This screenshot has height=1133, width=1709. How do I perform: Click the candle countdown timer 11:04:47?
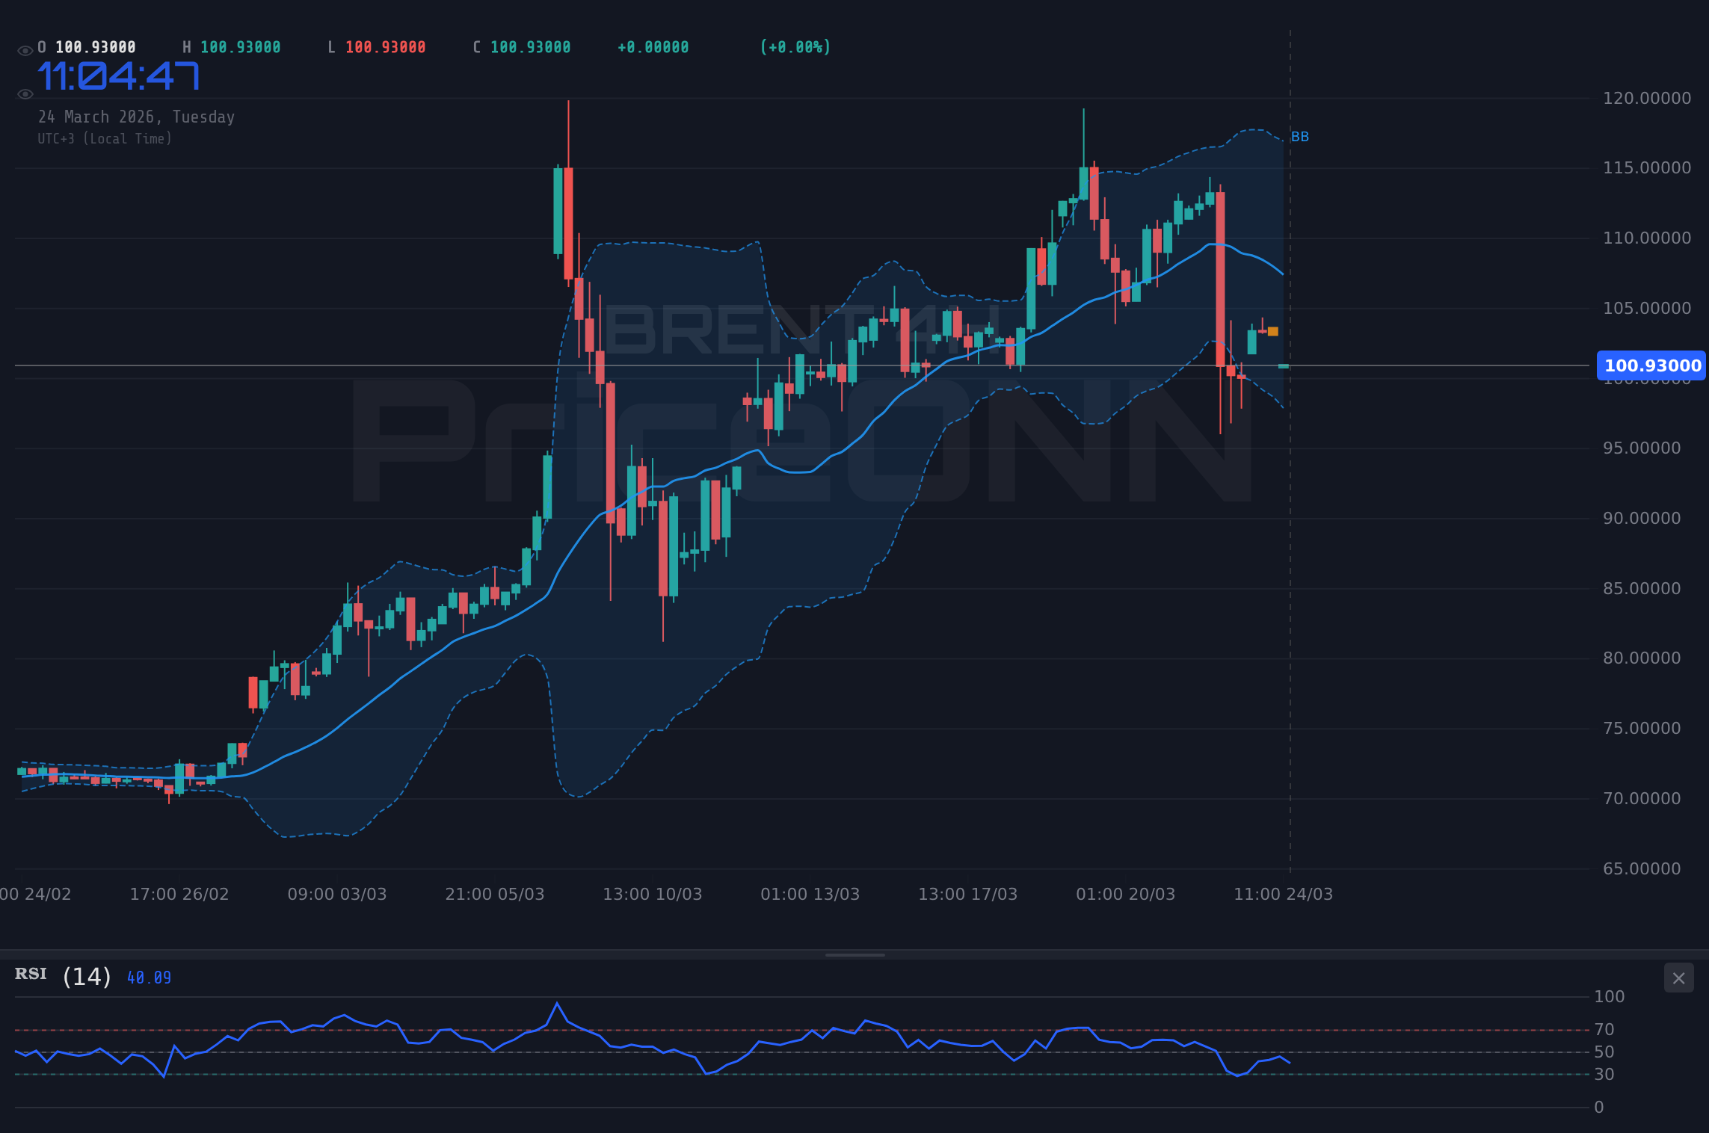(x=119, y=75)
